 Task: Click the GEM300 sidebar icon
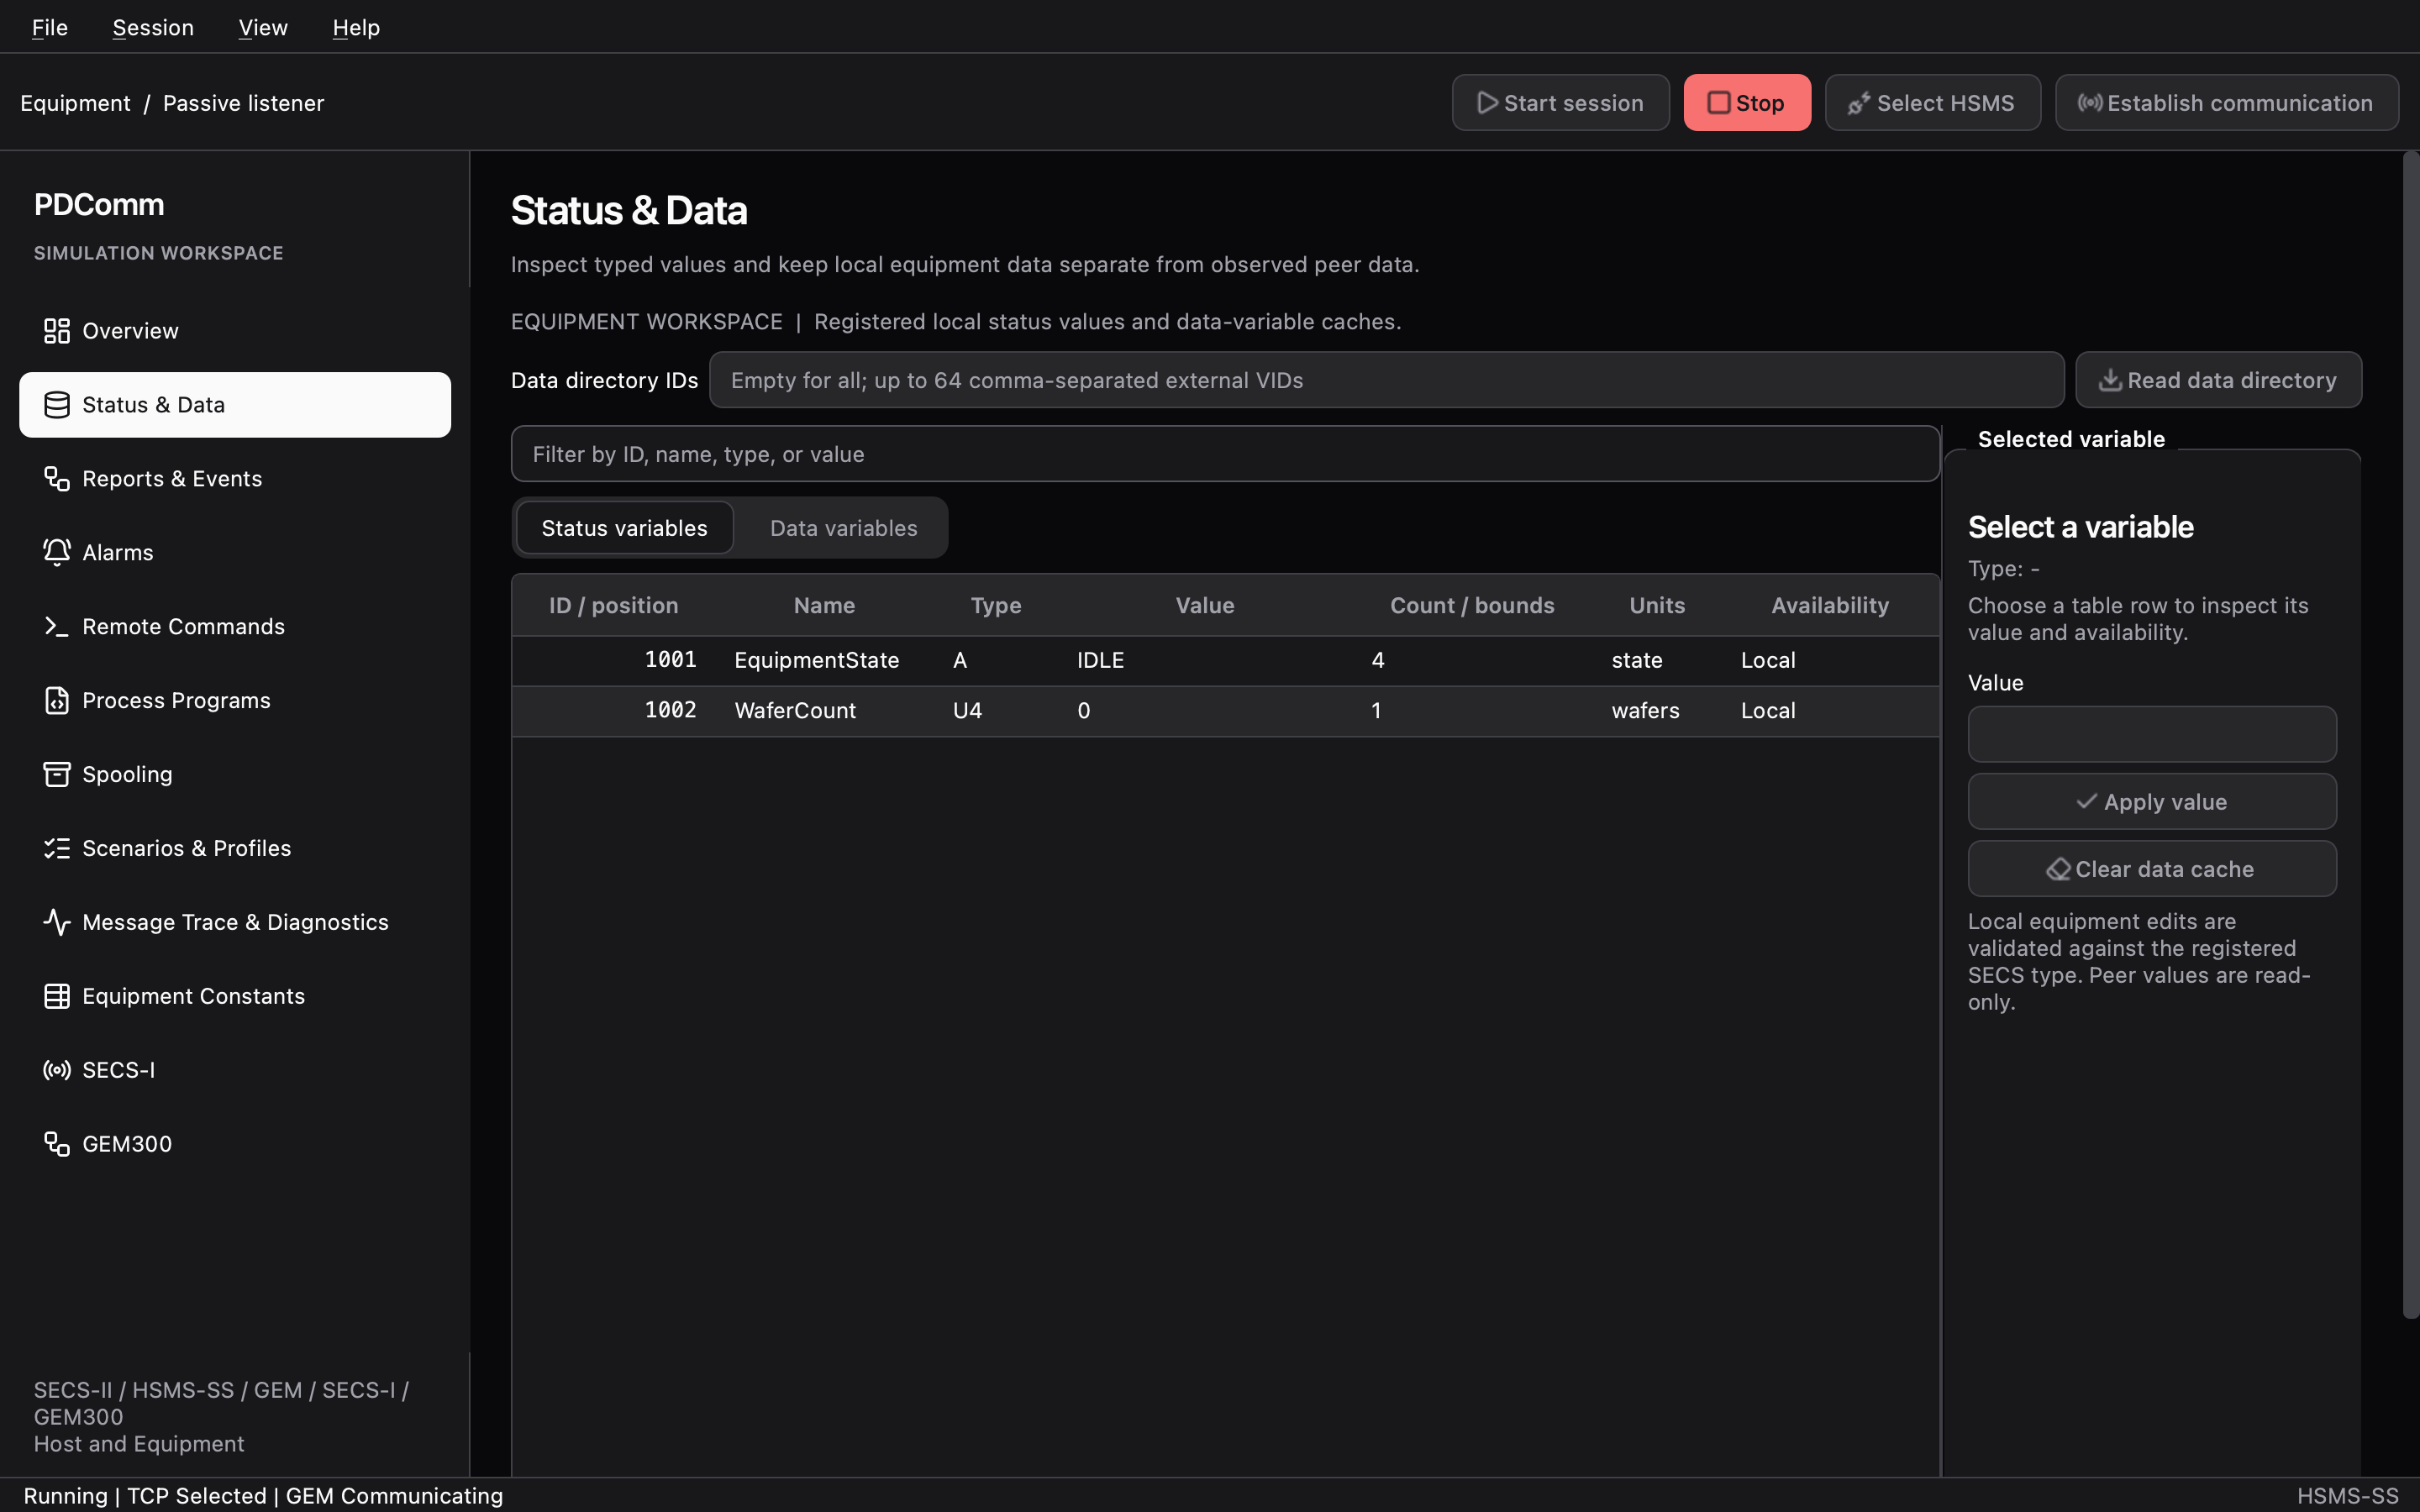[x=57, y=1145]
